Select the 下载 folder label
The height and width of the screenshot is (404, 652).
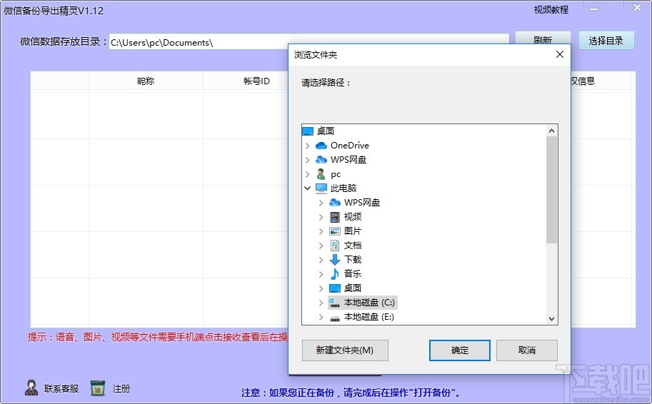(353, 260)
